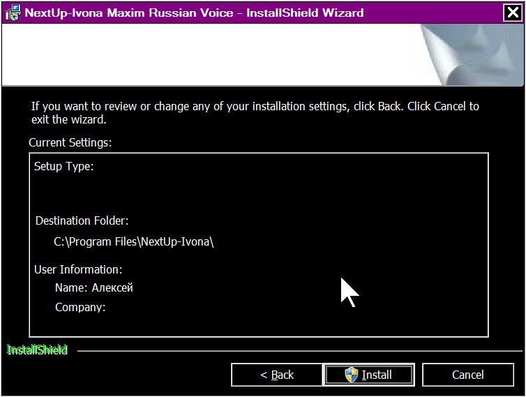Click the window title text
This screenshot has width=526, height=397.
pos(194,13)
